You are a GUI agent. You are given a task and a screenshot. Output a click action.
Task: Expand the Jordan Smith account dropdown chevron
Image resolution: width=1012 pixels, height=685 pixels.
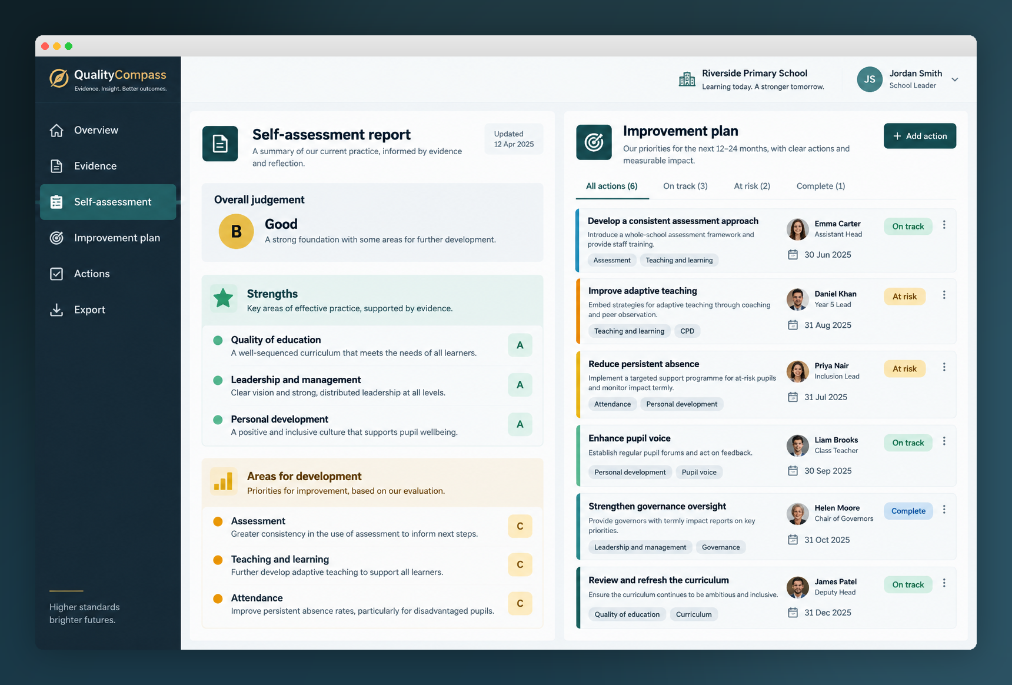pos(955,79)
